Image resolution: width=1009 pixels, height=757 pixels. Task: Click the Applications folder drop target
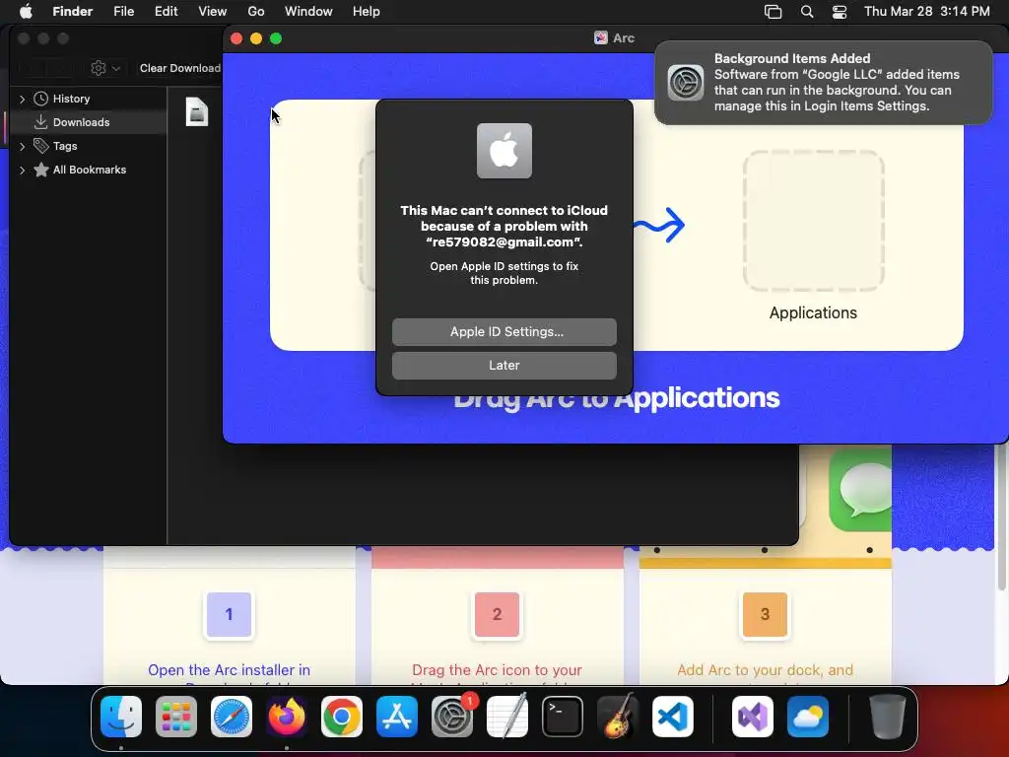pos(813,221)
